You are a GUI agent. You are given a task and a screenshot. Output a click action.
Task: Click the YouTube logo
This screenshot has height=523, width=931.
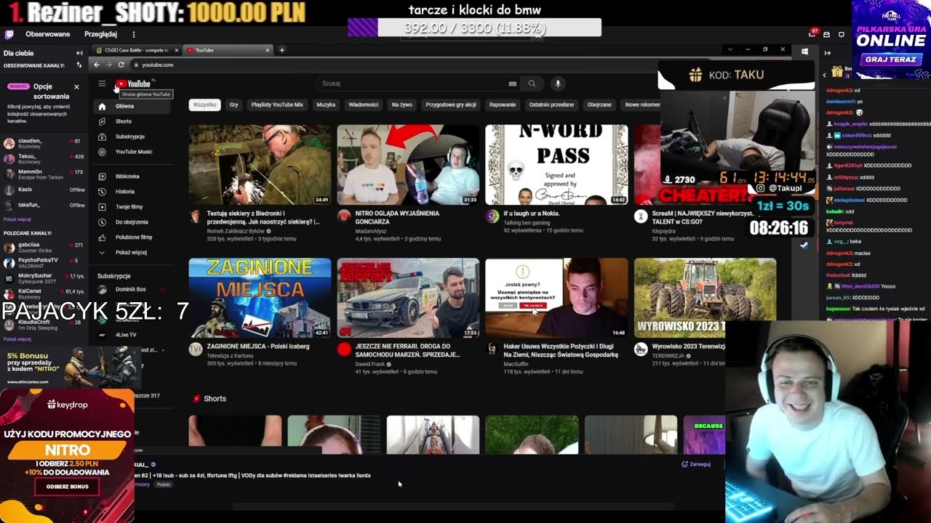(135, 84)
